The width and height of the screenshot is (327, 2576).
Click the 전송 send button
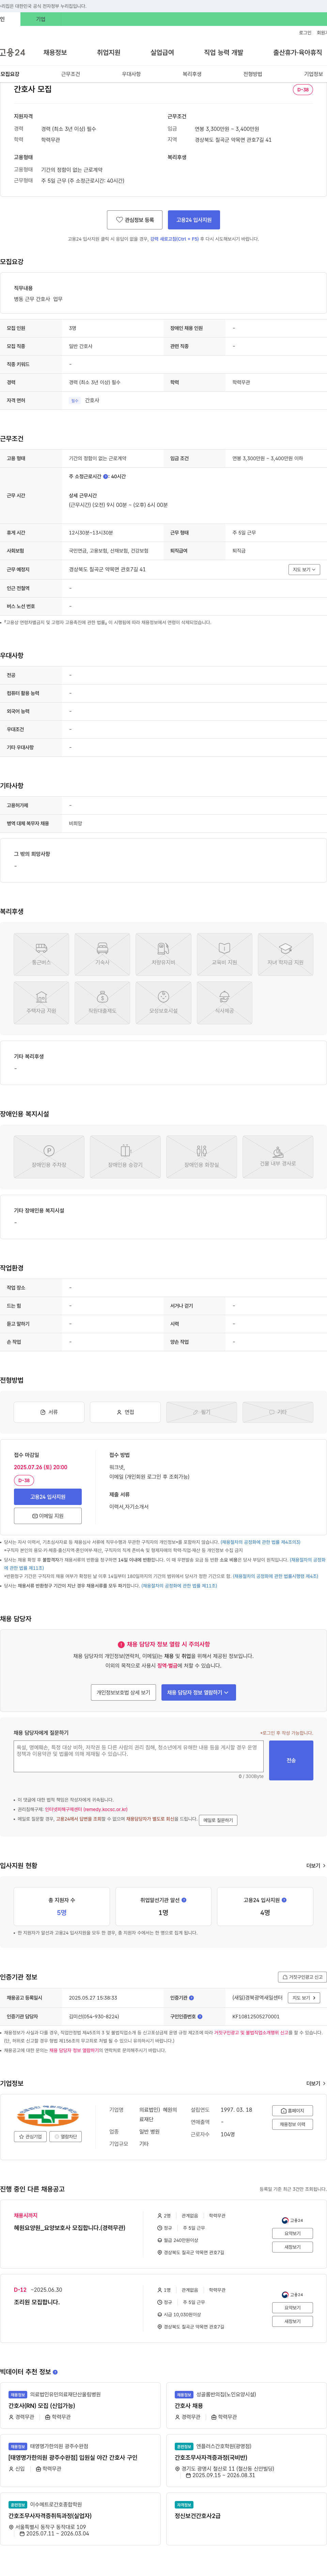coord(291,1760)
